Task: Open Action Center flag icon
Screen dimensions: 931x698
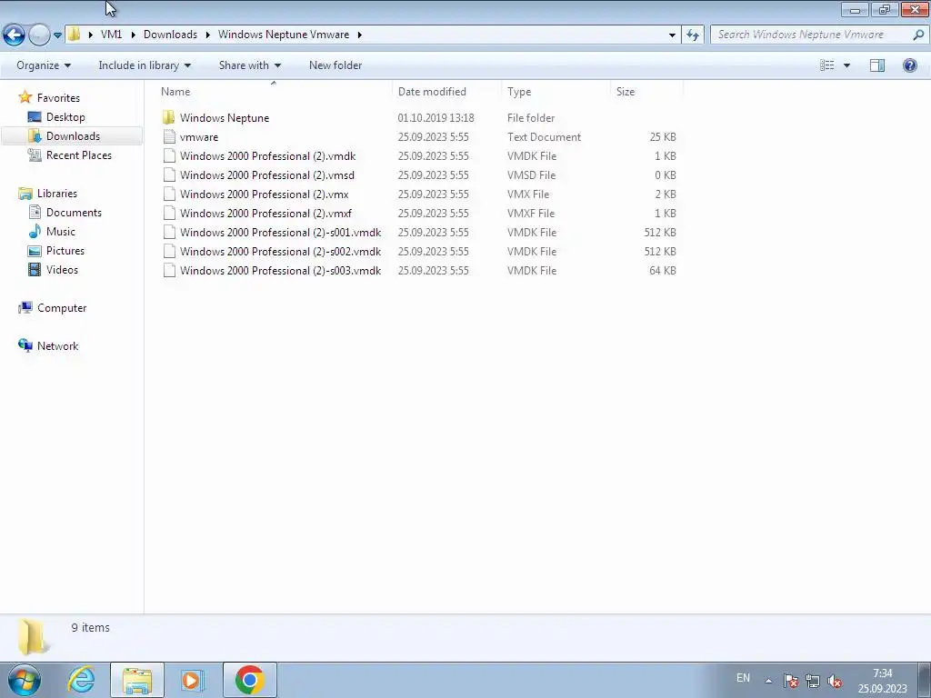Action: [x=790, y=681]
